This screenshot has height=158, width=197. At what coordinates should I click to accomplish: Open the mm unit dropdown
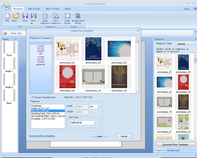(x=99, y=107)
